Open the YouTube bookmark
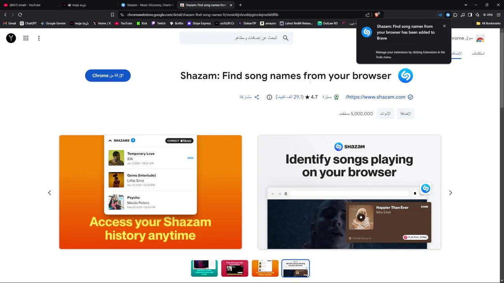Viewport: 504px width, 283px height. [123, 23]
